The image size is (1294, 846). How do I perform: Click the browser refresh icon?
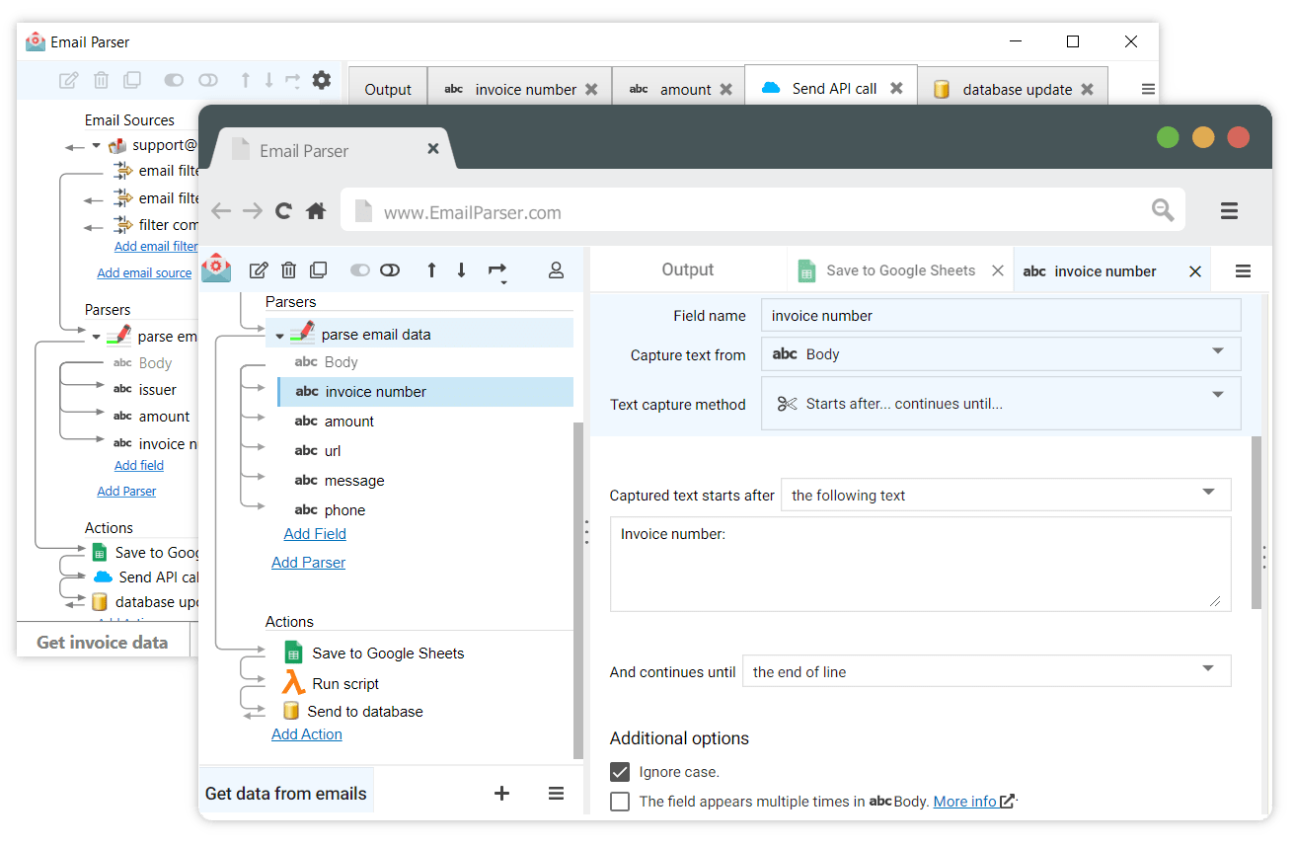283,210
